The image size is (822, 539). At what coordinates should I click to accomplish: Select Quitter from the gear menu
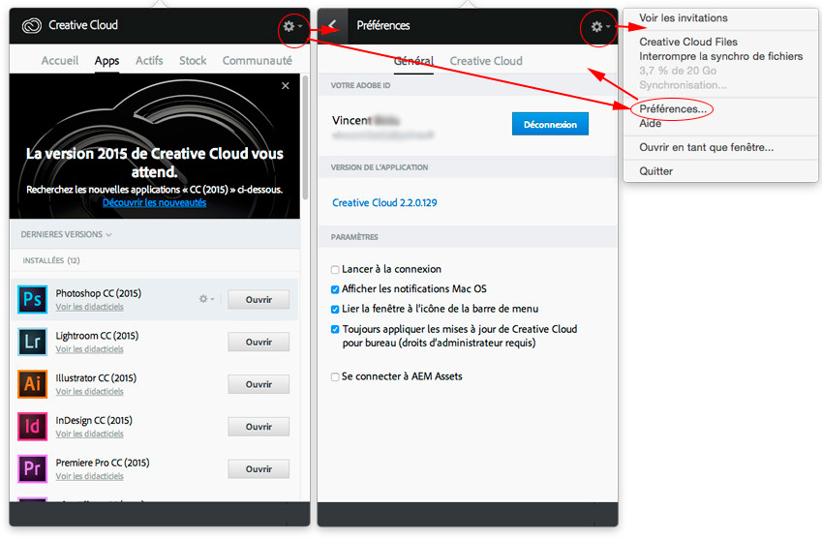655,171
